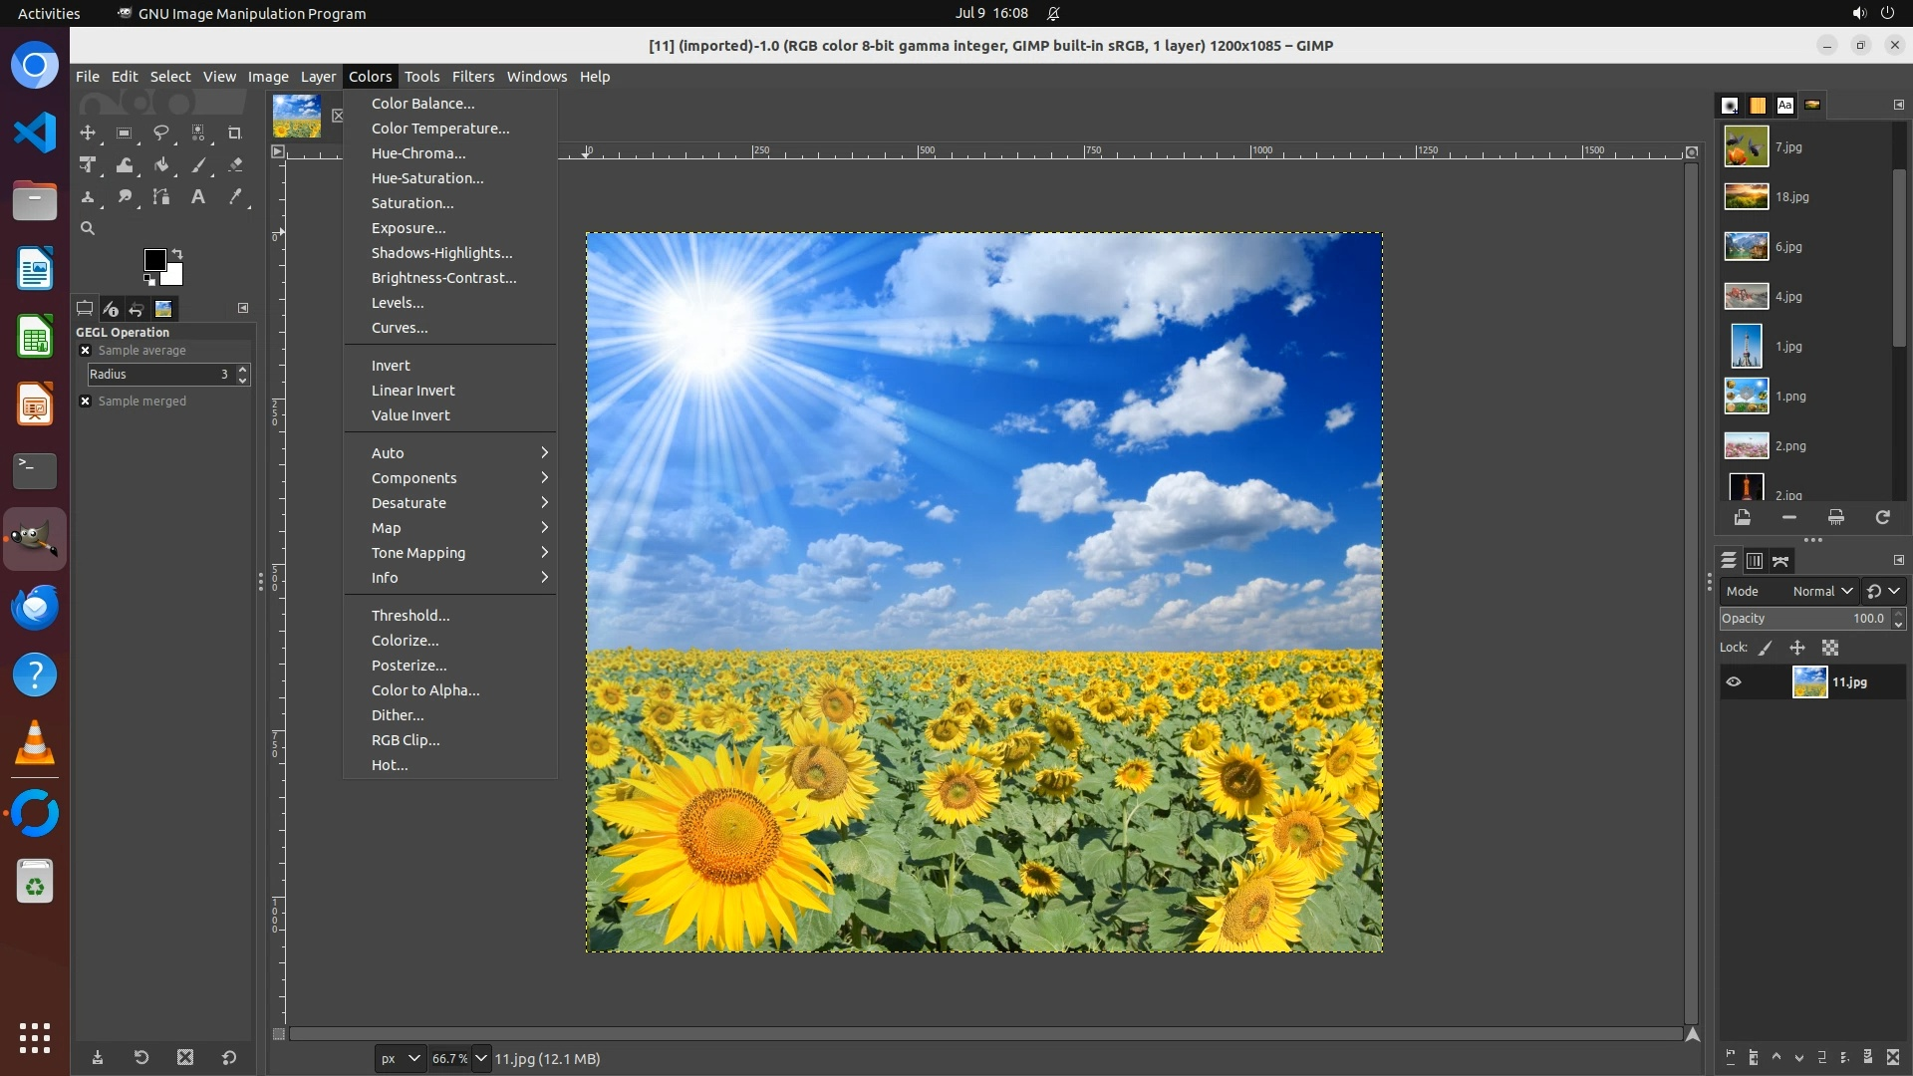Choose Hue-Saturation from Colors menu
The height and width of the screenshot is (1076, 1913).
tap(427, 178)
